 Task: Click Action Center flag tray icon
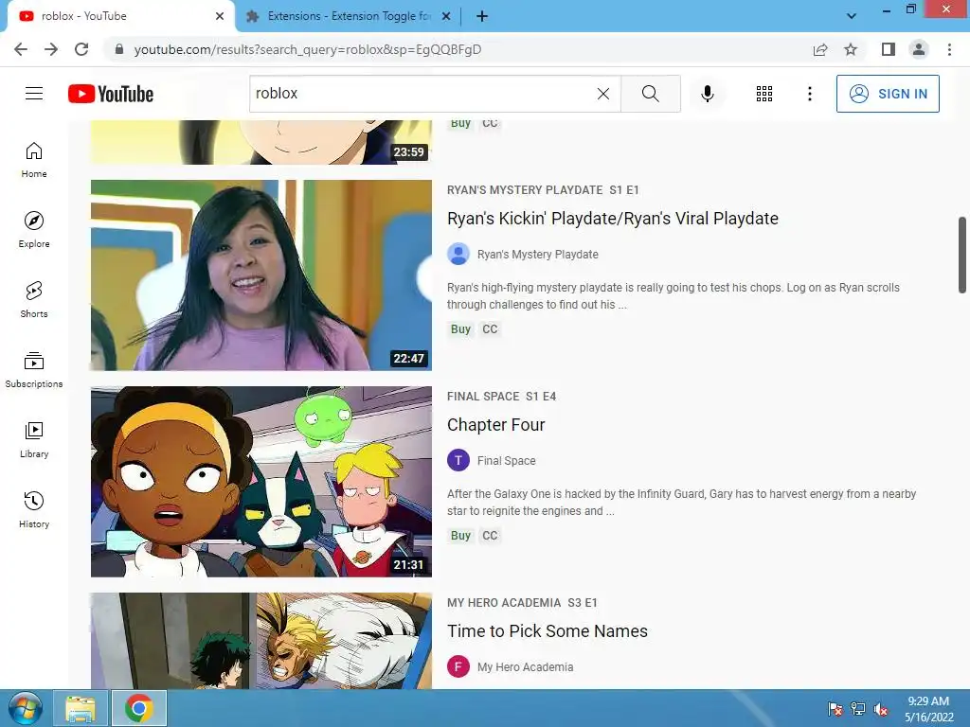tap(835, 708)
